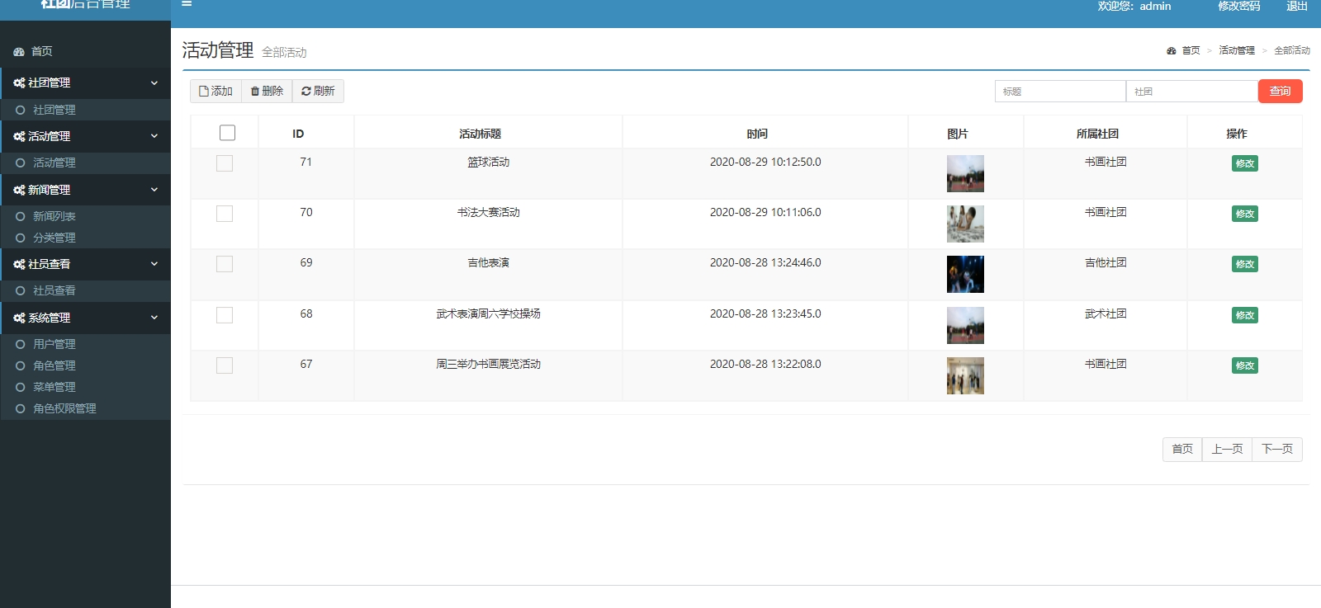Open 角色权限管理 in the sidebar

pyautogui.click(x=64, y=408)
